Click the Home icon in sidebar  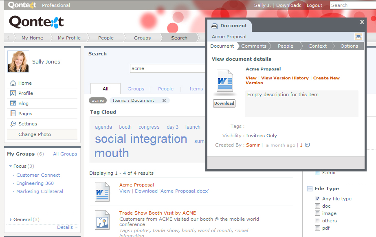click(x=13, y=83)
